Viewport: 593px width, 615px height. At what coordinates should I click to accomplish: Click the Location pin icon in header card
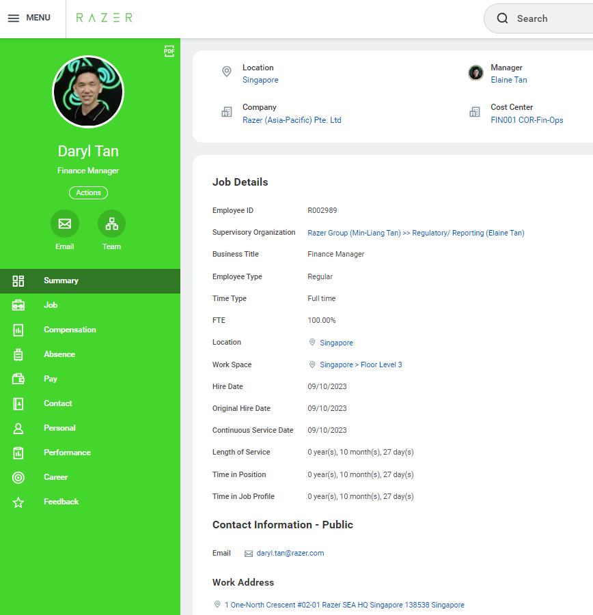tap(226, 72)
